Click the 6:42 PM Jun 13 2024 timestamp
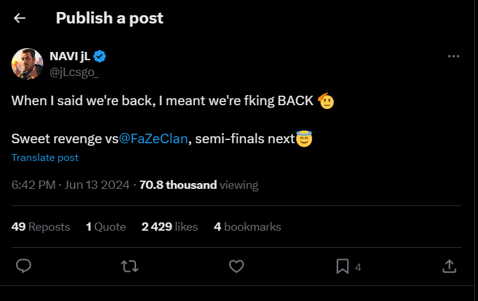This screenshot has height=301, width=478. point(70,185)
